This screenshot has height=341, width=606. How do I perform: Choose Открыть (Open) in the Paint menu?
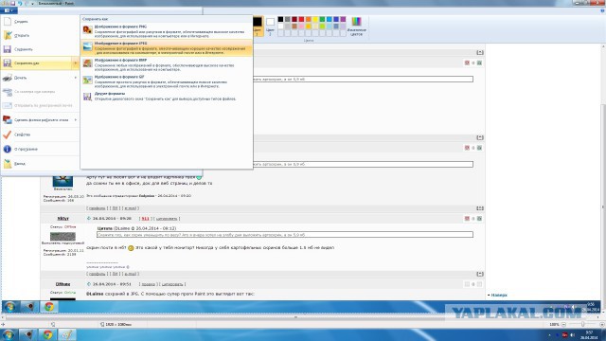tap(40, 36)
